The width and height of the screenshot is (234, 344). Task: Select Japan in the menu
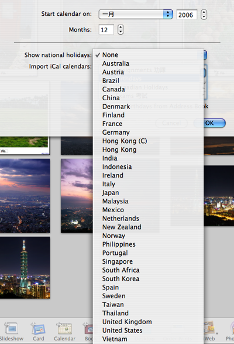pos(149,193)
